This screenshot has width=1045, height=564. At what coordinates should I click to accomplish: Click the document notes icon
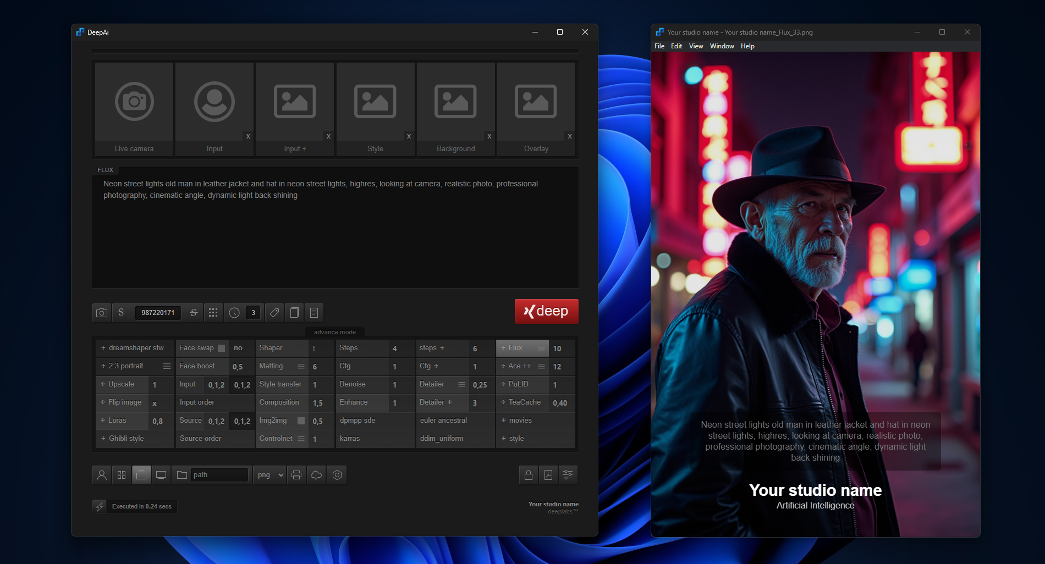click(314, 313)
